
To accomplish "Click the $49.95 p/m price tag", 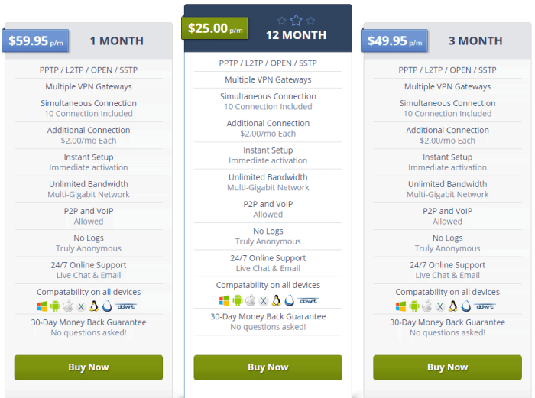I will click(x=394, y=41).
